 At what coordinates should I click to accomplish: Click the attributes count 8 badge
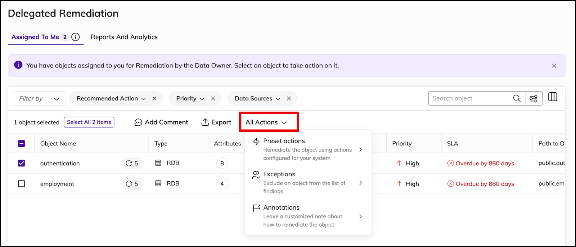pos(222,163)
